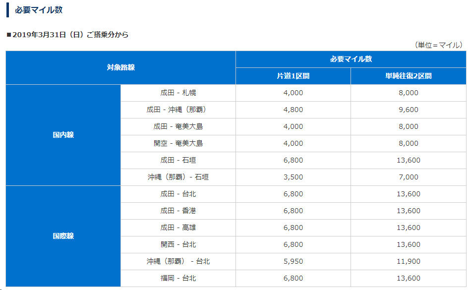Click 8,000 round-trip miles for 成田 - 奄美大島

(x=409, y=127)
